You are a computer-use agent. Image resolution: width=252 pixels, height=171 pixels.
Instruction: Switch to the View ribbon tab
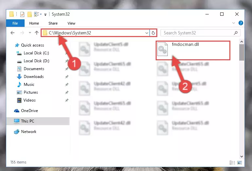(x=71, y=23)
